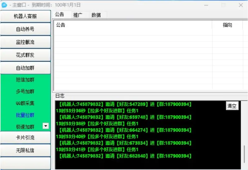Select log line with 好友:673834
Screen dimensions: 248x170
point(125,143)
